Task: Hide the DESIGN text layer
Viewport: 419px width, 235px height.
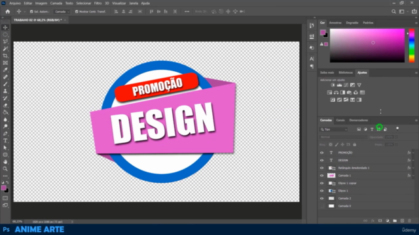Action: [x=321, y=161]
